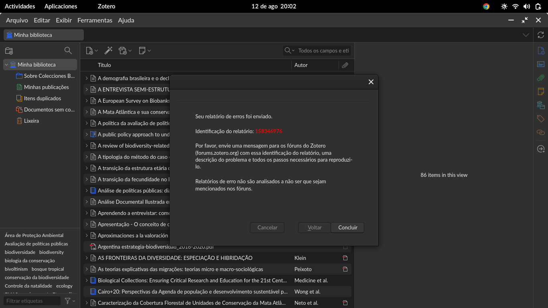Expand 'A demografia brasileira' item row
The height and width of the screenshot is (308, 548).
(x=87, y=78)
